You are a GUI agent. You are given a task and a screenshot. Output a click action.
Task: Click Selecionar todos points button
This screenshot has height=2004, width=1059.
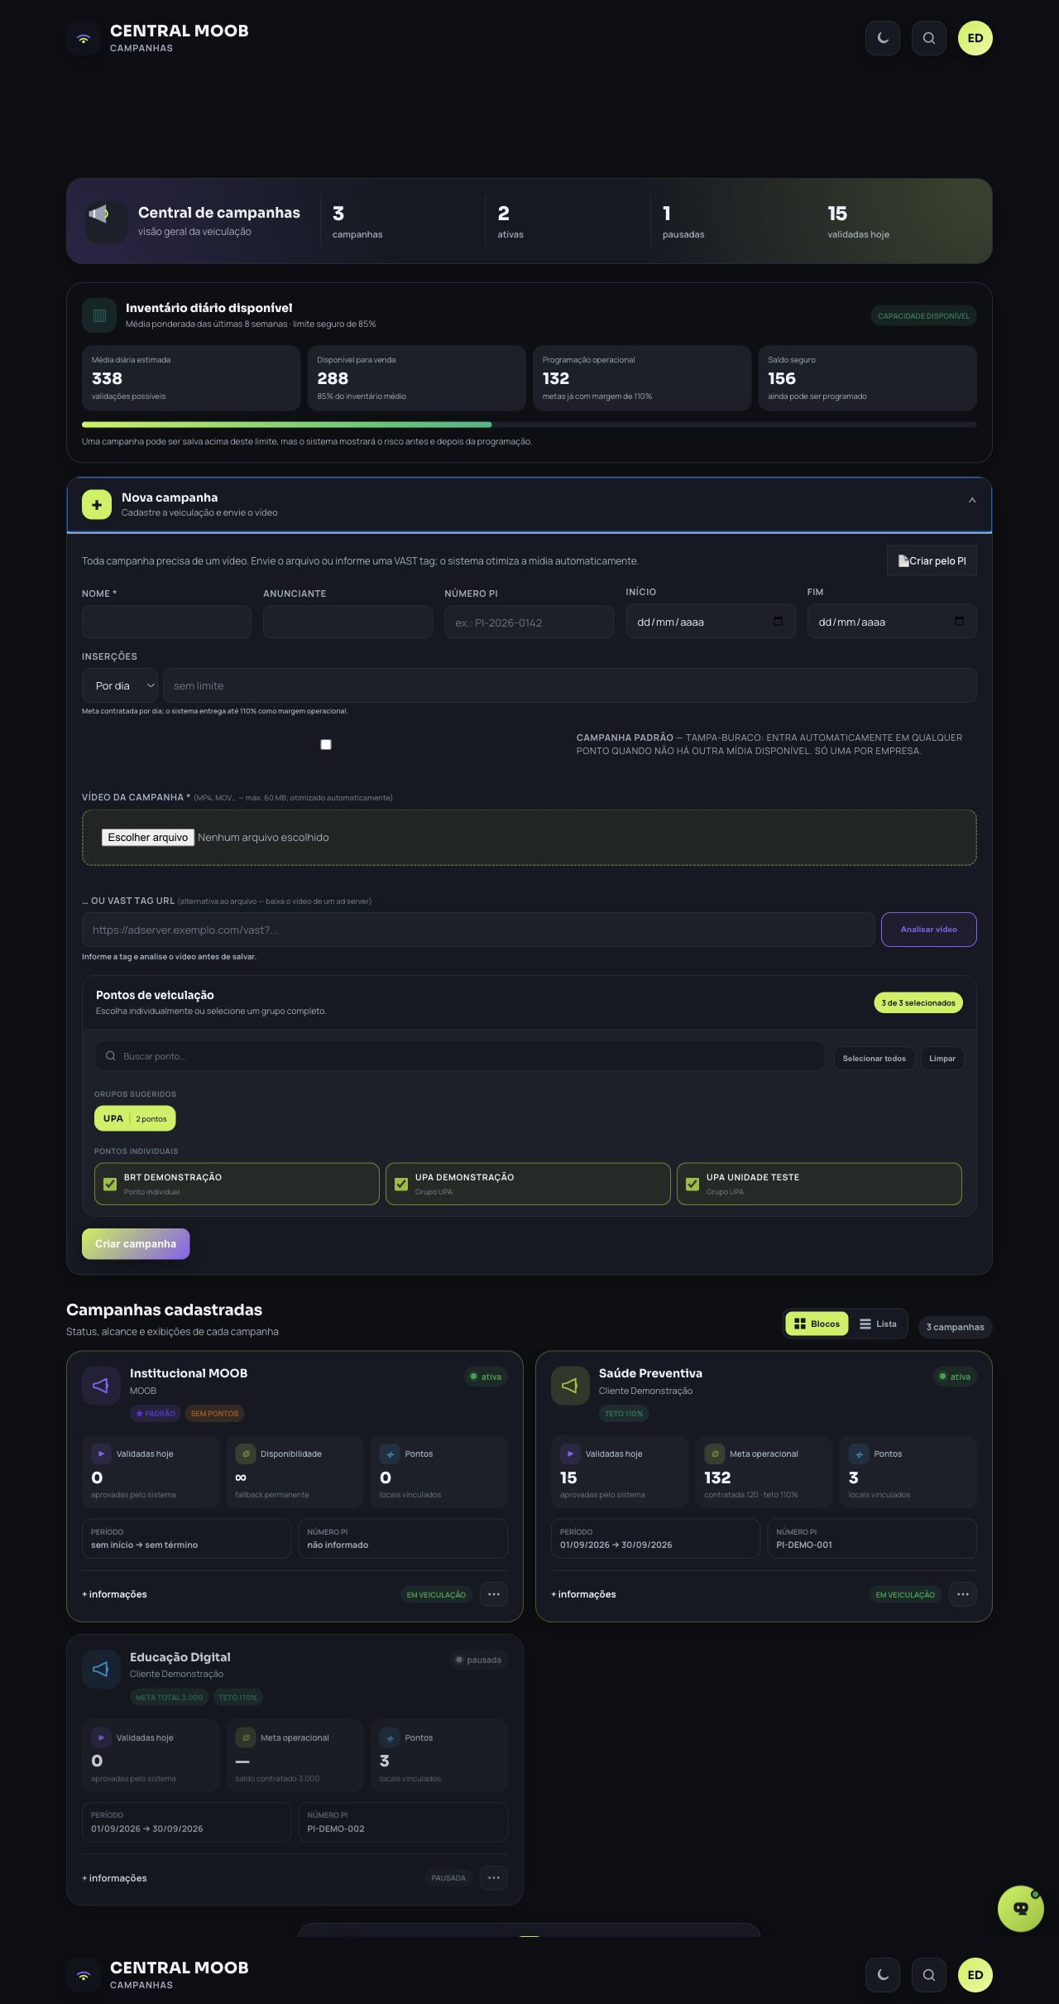tap(874, 1058)
